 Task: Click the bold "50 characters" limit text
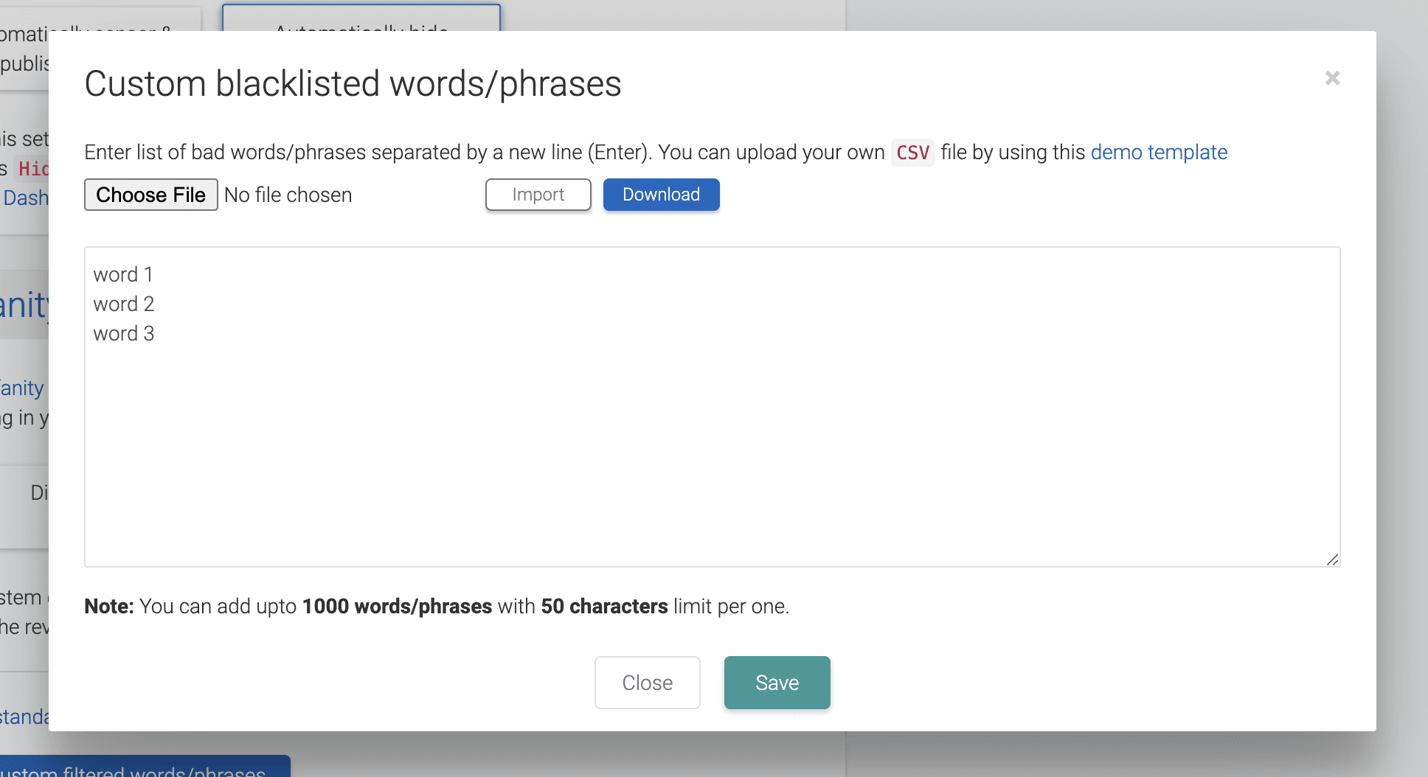(604, 606)
